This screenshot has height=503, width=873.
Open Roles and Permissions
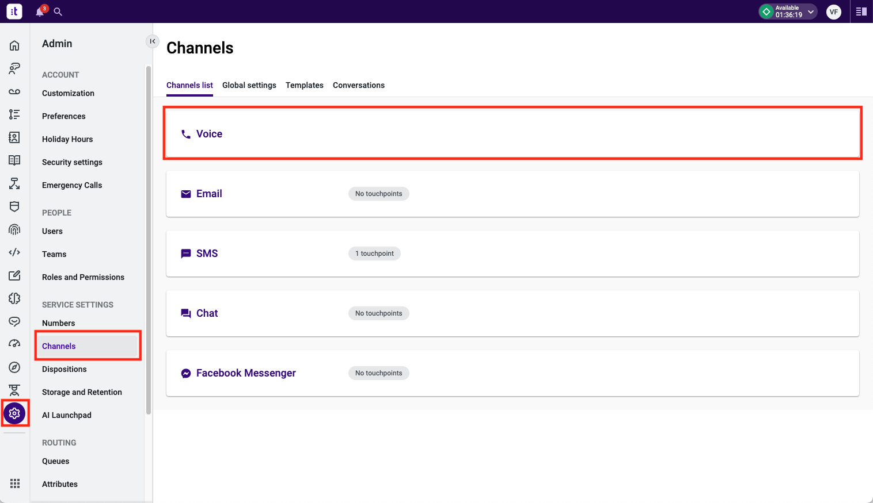83,277
